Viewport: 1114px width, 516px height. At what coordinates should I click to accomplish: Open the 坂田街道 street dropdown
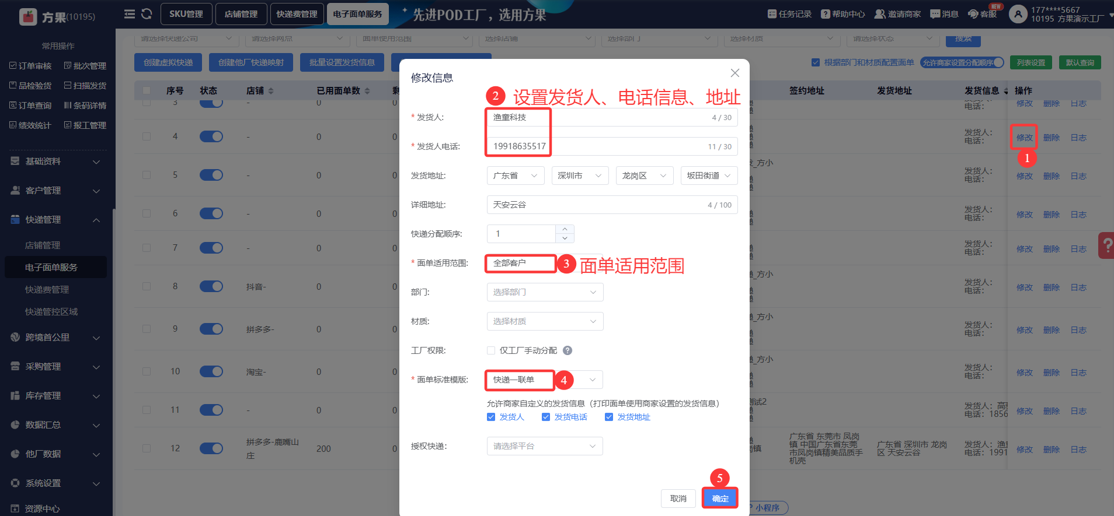click(709, 175)
